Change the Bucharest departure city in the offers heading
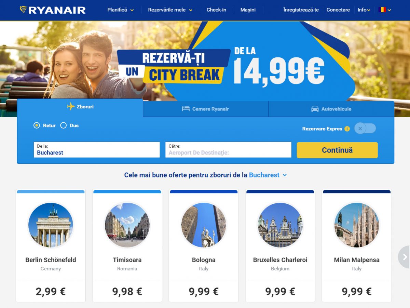The width and height of the screenshot is (410, 308). tap(268, 175)
